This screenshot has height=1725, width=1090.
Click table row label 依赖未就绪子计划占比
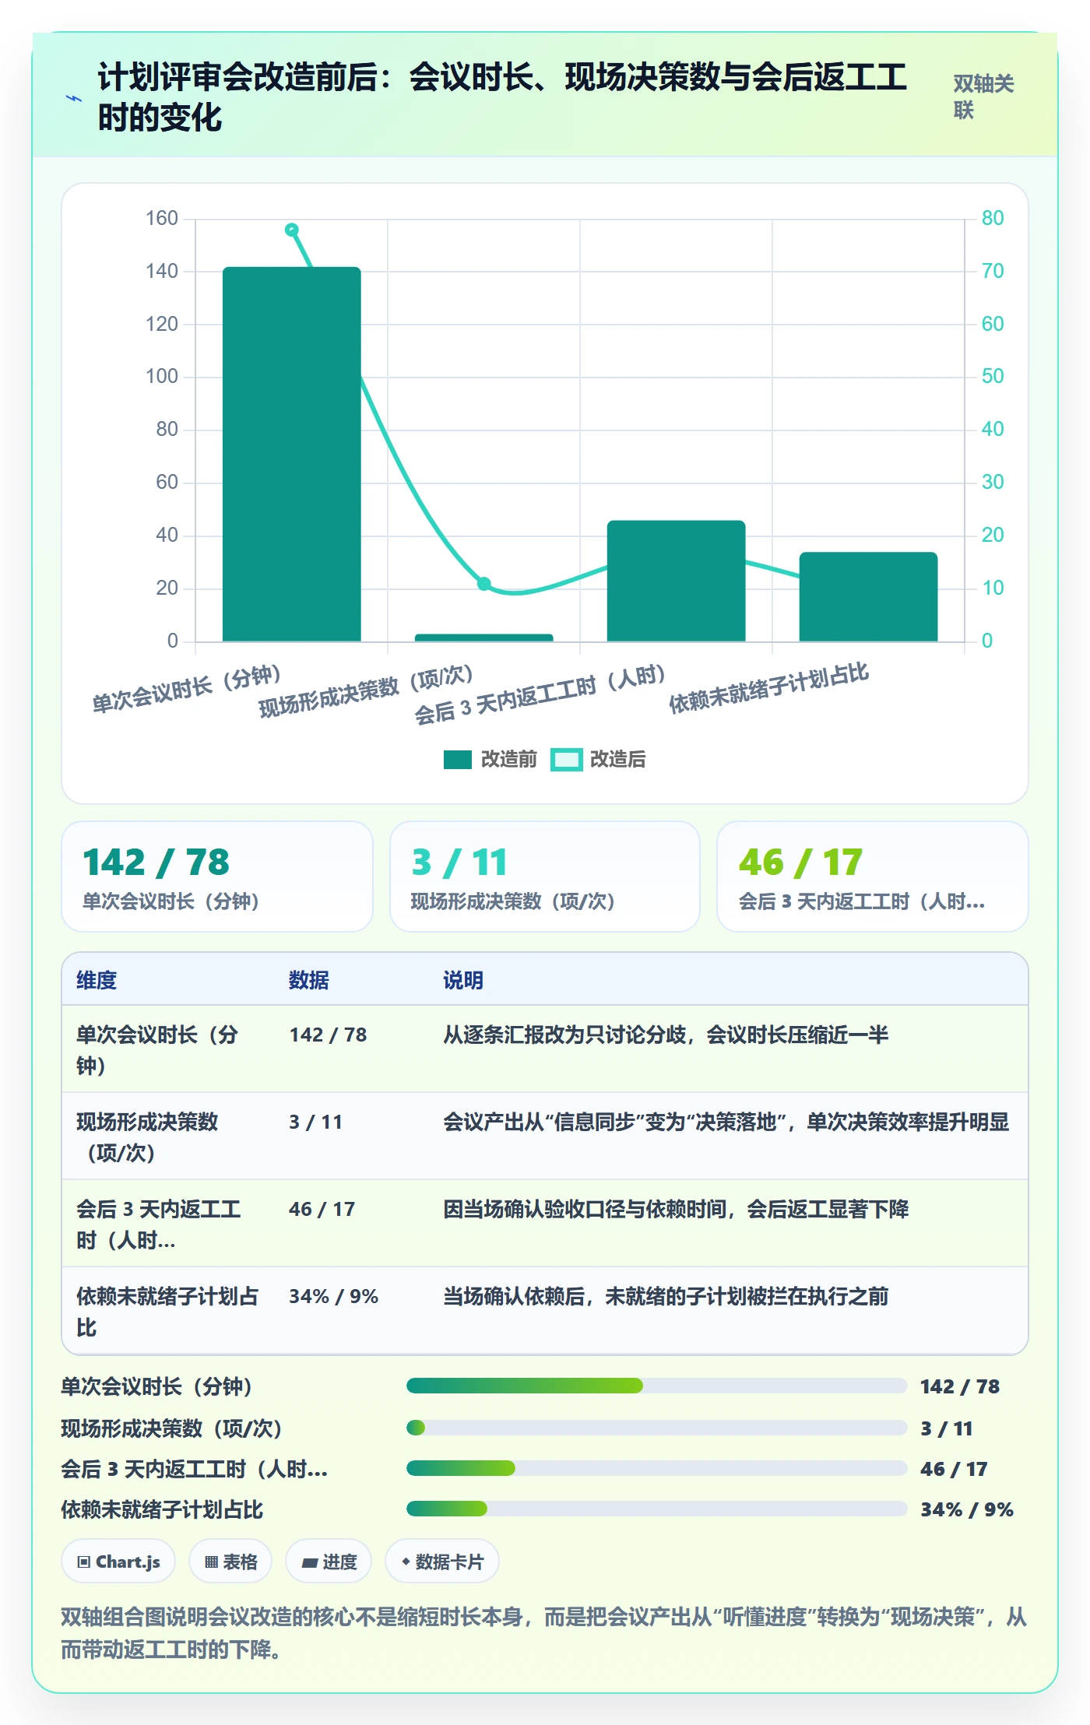pyautogui.click(x=167, y=1311)
